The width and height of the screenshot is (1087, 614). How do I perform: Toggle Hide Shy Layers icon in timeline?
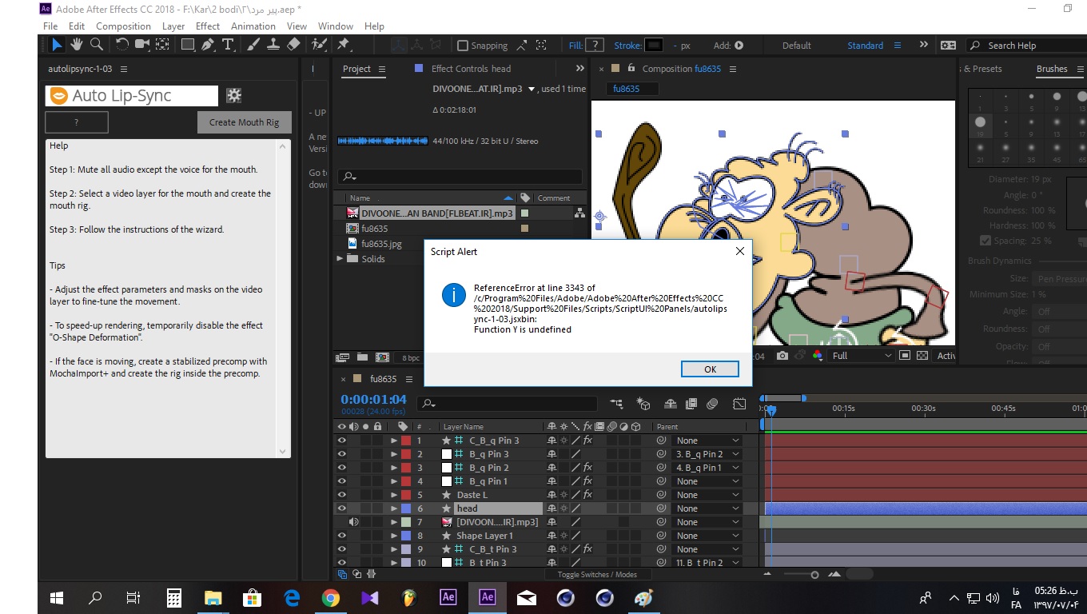[x=671, y=405]
